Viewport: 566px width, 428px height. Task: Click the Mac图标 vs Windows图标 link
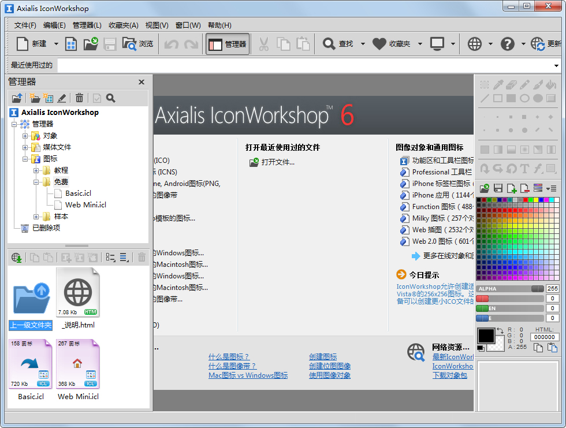pyautogui.click(x=248, y=375)
